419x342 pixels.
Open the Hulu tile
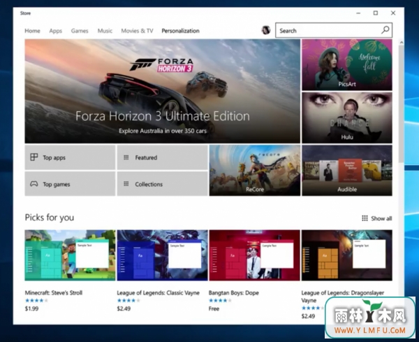point(347,117)
